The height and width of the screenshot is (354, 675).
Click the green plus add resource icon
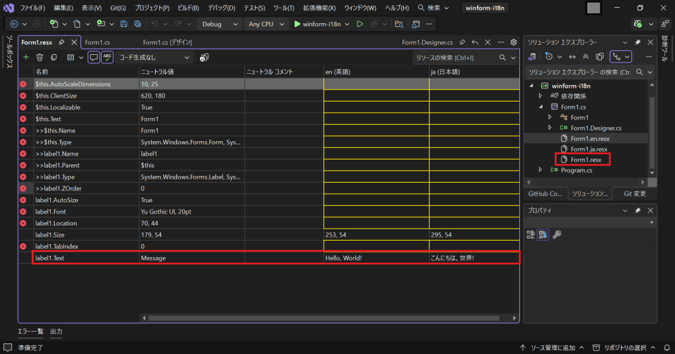(x=26, y=57)
